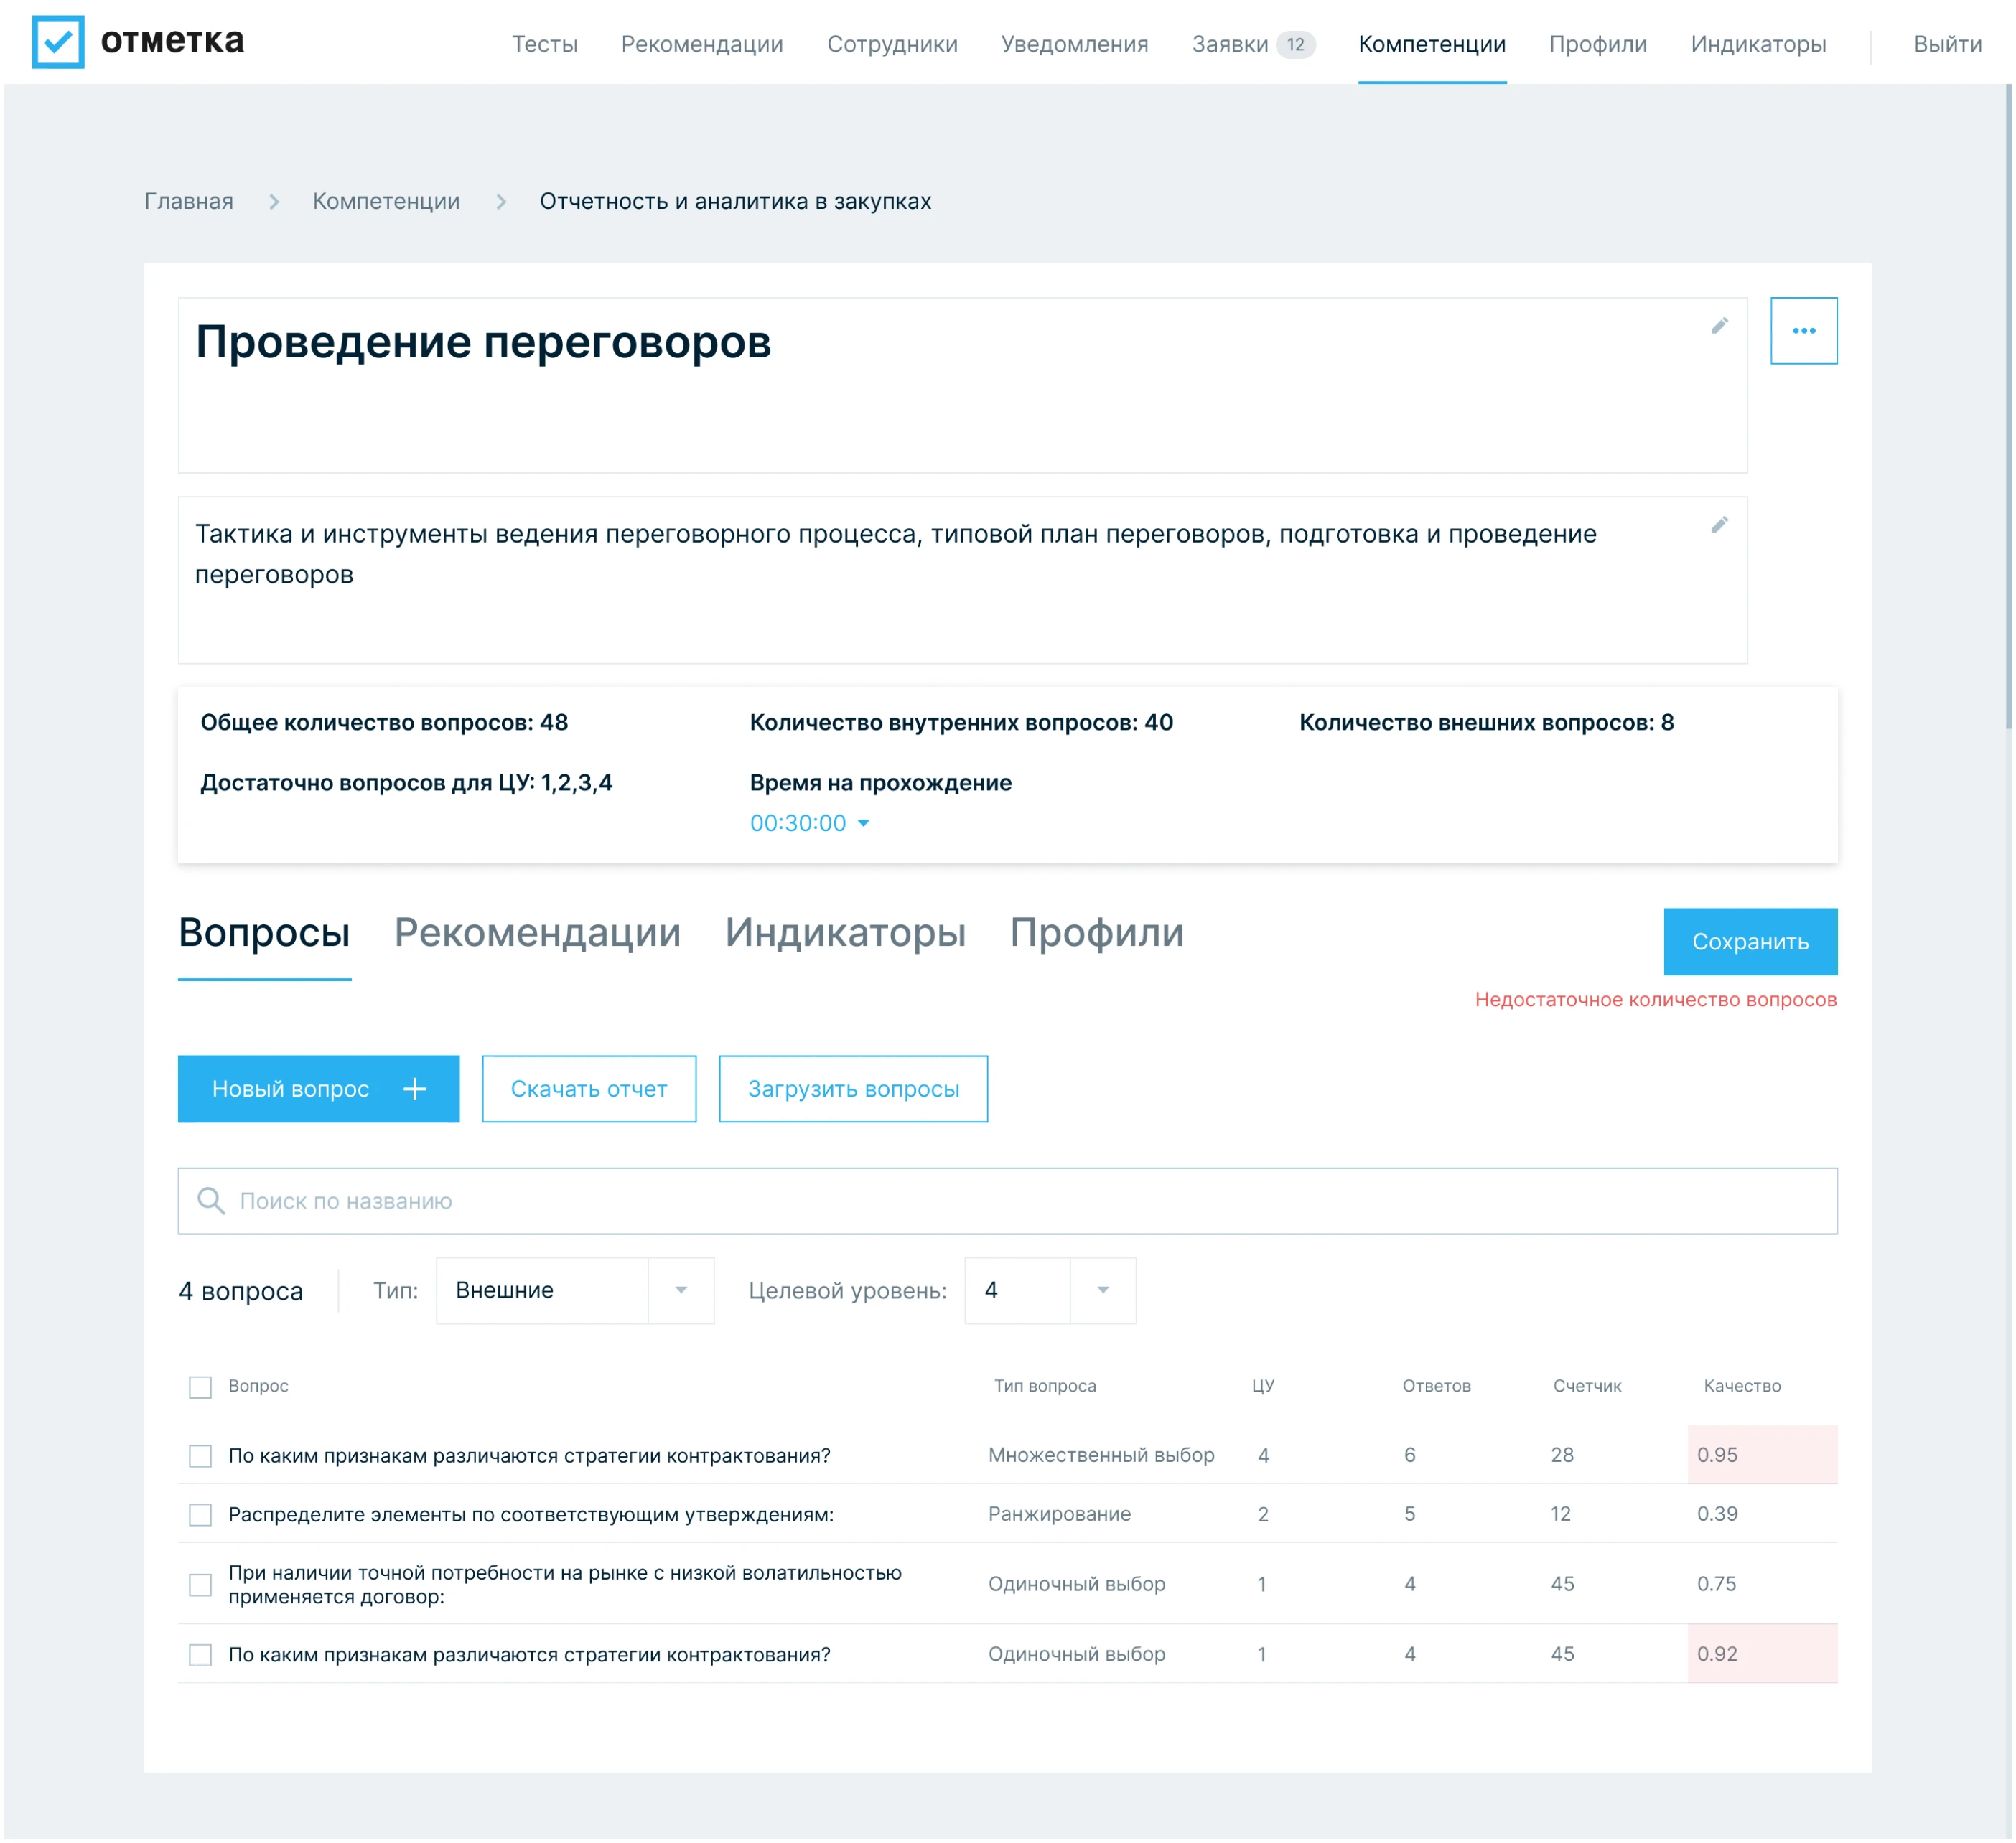Sort by Ответов column header

[x=1436, y=1387]
